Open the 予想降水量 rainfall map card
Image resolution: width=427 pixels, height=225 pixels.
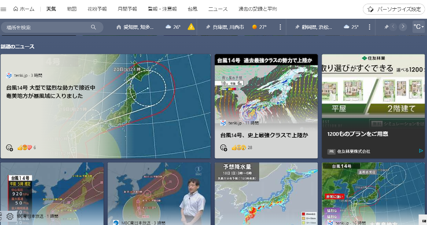click(x=266, y=194)
